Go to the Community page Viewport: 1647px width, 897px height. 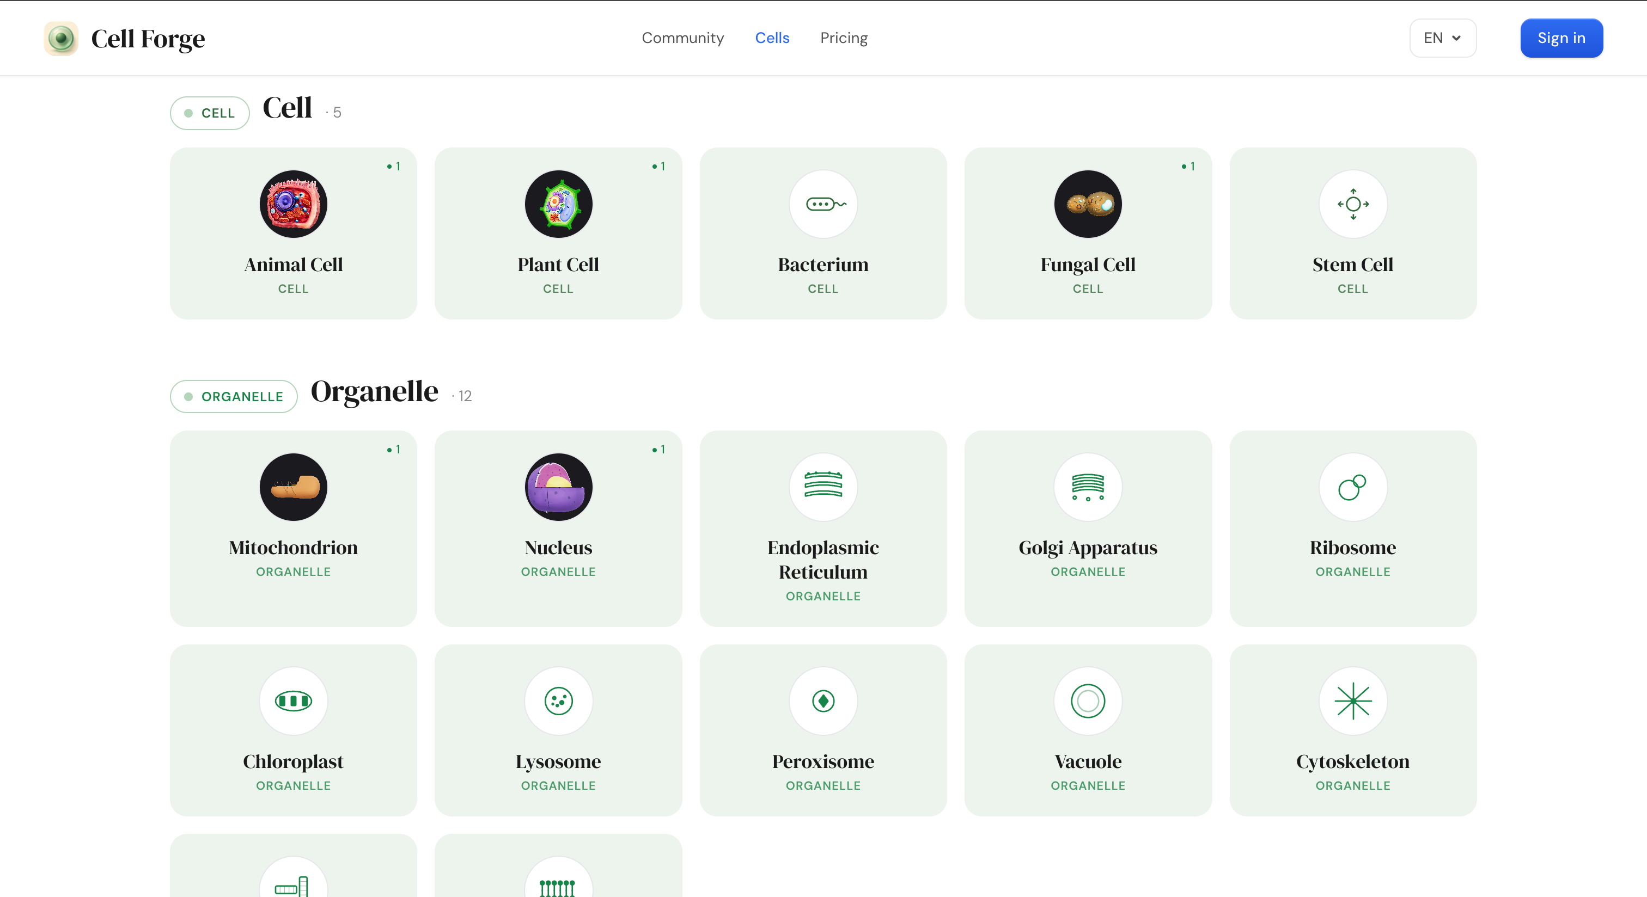(683, 38)
